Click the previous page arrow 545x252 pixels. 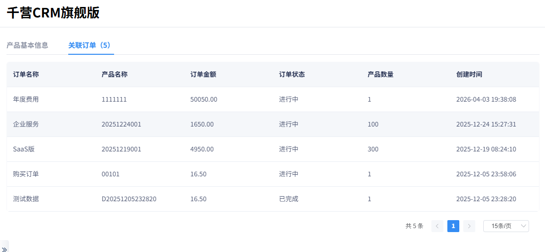437,226
